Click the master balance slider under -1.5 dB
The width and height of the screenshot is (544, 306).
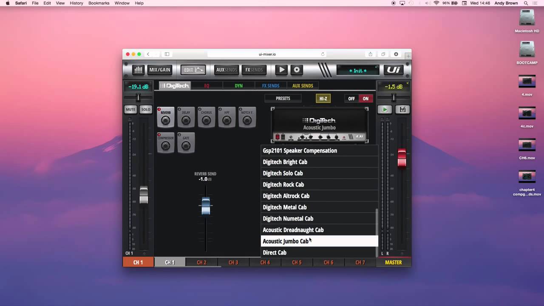(393, 98)
